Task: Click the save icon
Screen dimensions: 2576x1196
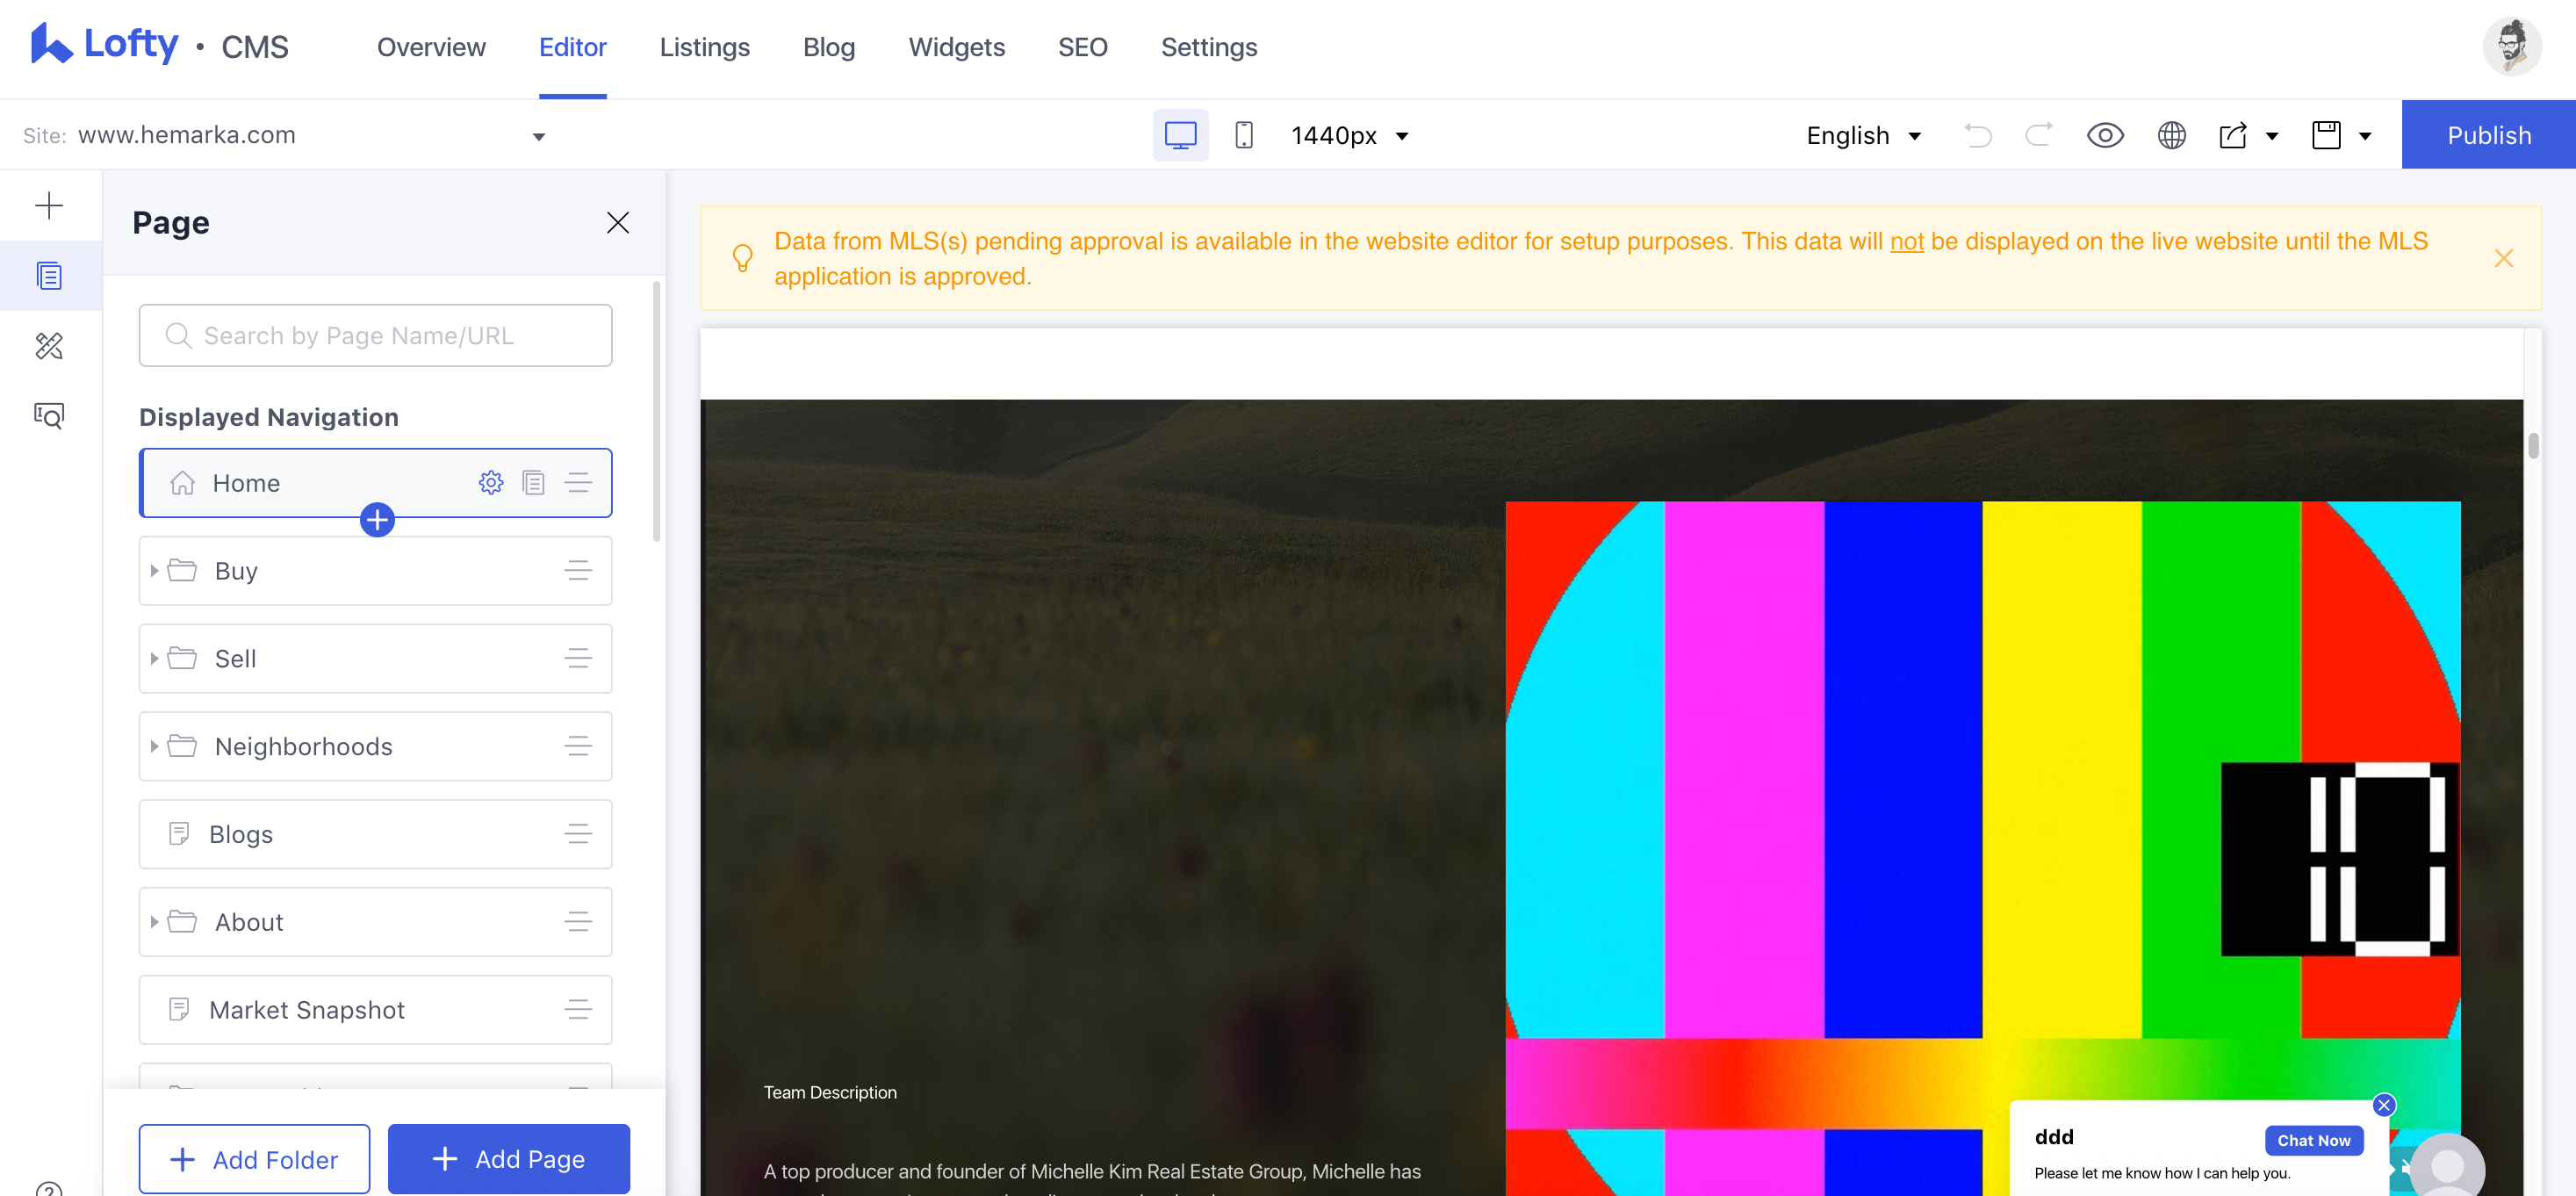Action: click(x=2326, y=135)
